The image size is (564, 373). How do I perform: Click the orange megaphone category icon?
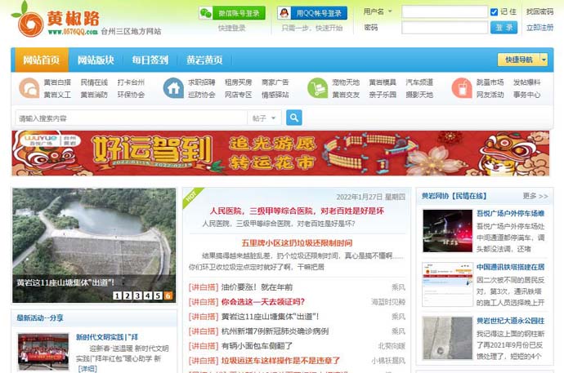(x=462, y=88)
